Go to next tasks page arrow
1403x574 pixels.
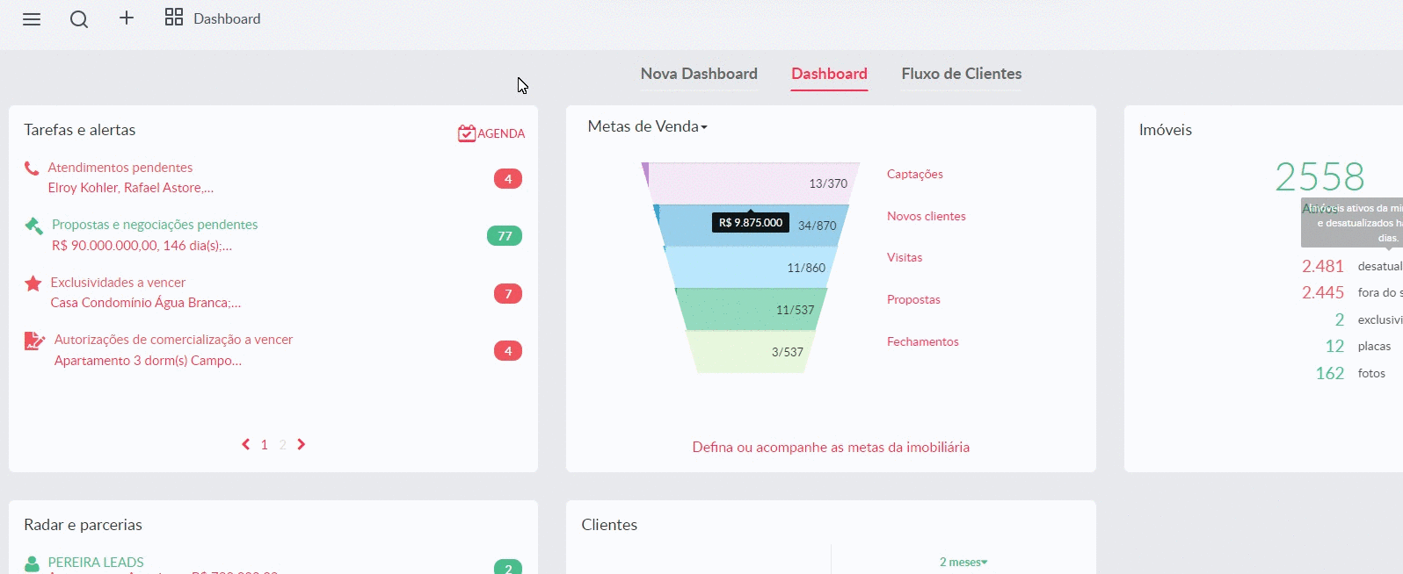click(x=302, y=444)
